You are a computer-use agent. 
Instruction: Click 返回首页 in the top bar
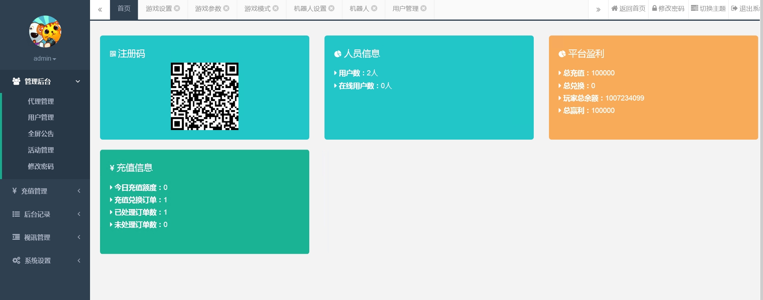coord(628,9)
